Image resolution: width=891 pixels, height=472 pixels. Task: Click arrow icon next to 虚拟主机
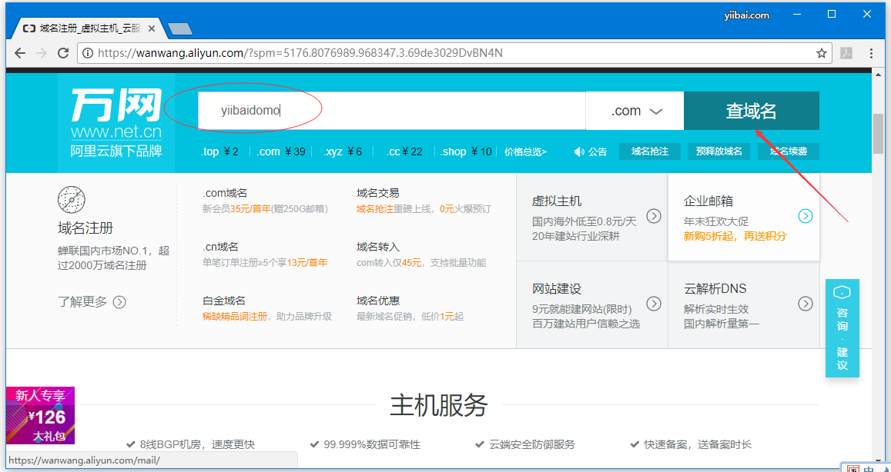[653, 216]
